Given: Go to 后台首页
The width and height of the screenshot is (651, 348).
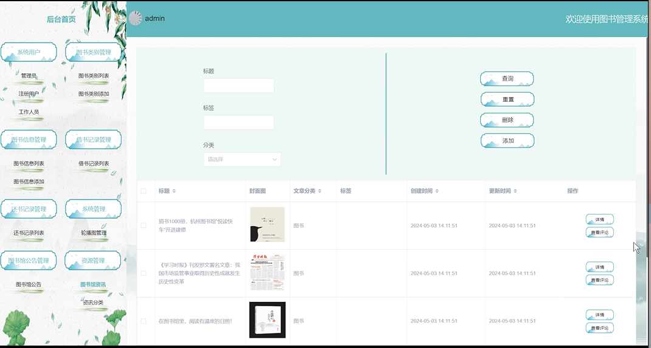Looking at the screenshot, I should pyautogui.click(x=61, y=19).
